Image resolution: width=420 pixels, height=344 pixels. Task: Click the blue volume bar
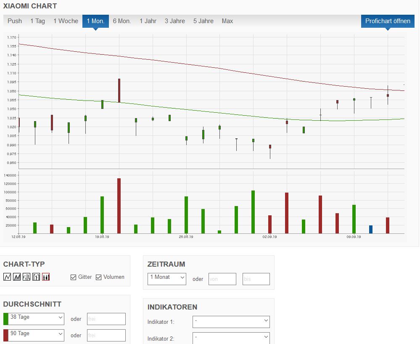[371, 229]
